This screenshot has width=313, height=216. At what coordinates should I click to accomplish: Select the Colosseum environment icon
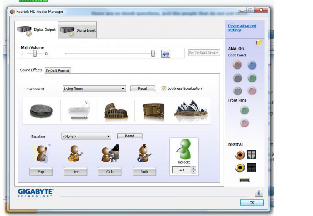point(116,111)
